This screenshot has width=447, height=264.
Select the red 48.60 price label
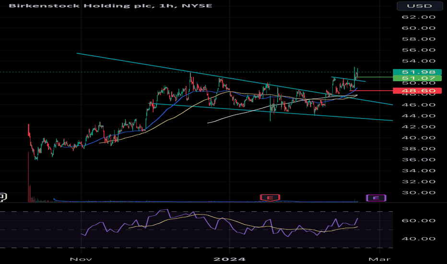point(417,91)
